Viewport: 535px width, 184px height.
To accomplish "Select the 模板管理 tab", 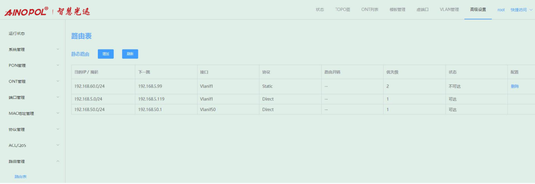I will pos(397,10).
